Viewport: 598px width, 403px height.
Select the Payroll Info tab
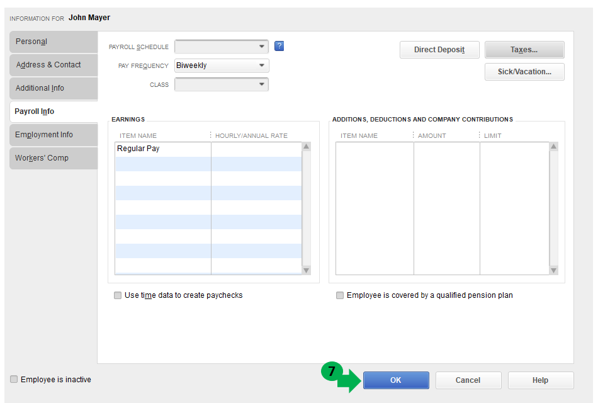click(54, 111)
